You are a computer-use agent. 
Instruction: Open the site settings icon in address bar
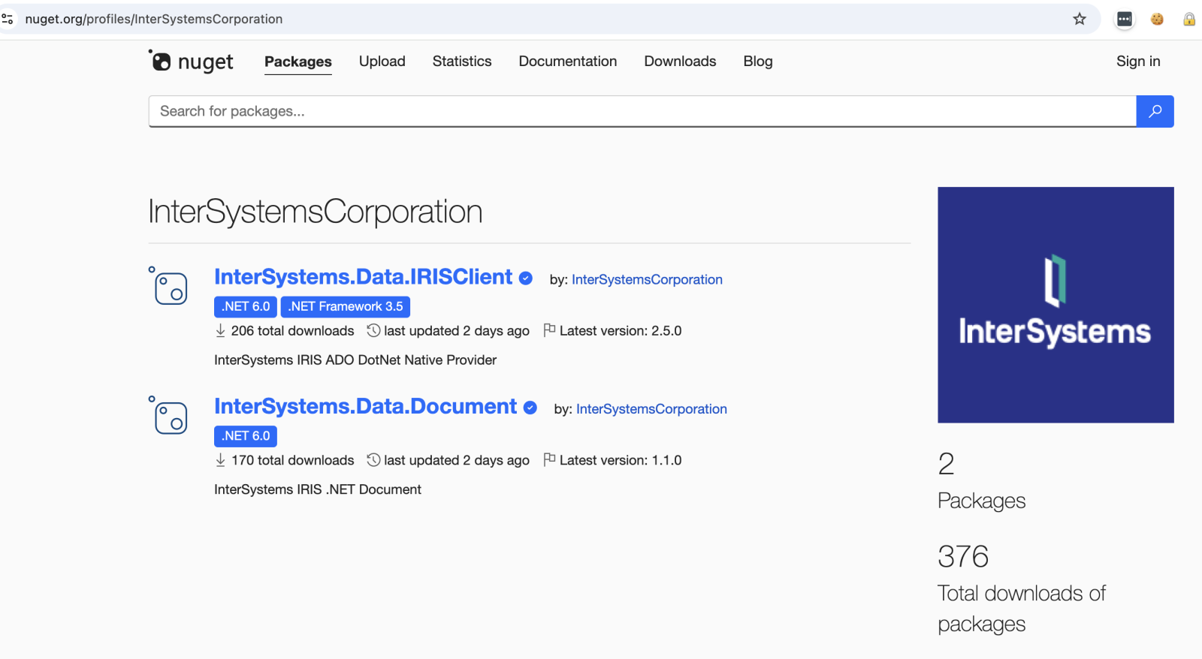coord(8,19)
